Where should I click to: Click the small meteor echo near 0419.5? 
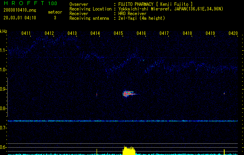pyautogui.click(x=224, y=93)
